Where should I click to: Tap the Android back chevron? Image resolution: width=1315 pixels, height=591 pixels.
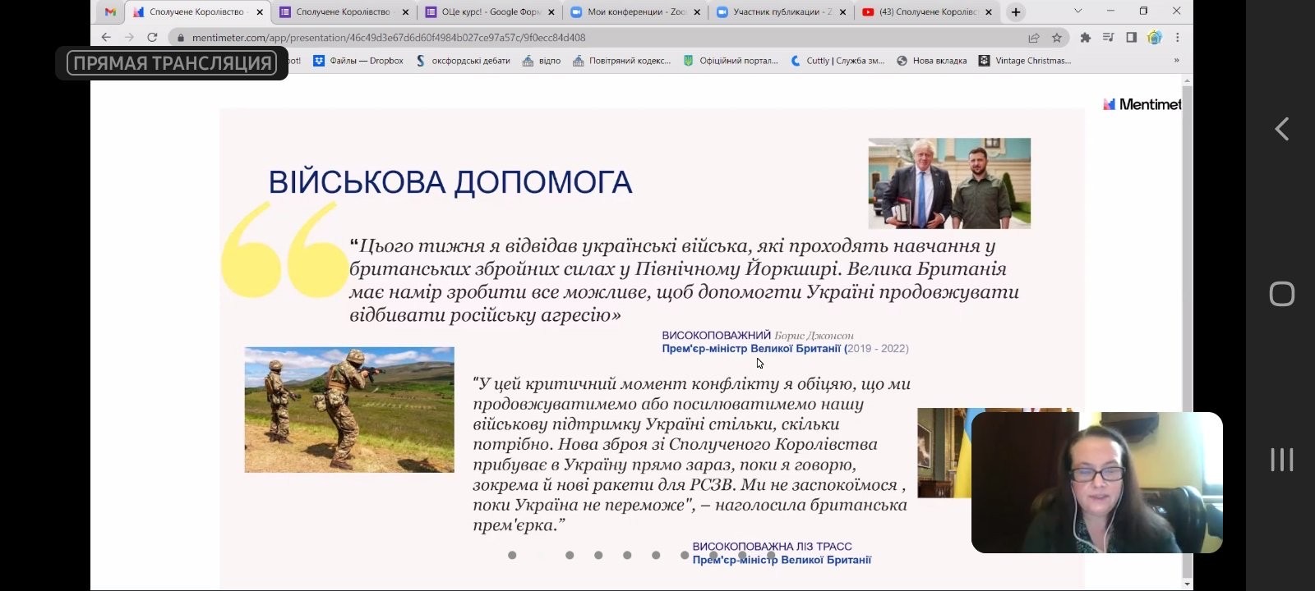pyautogui.click(x=1281, y=129)
